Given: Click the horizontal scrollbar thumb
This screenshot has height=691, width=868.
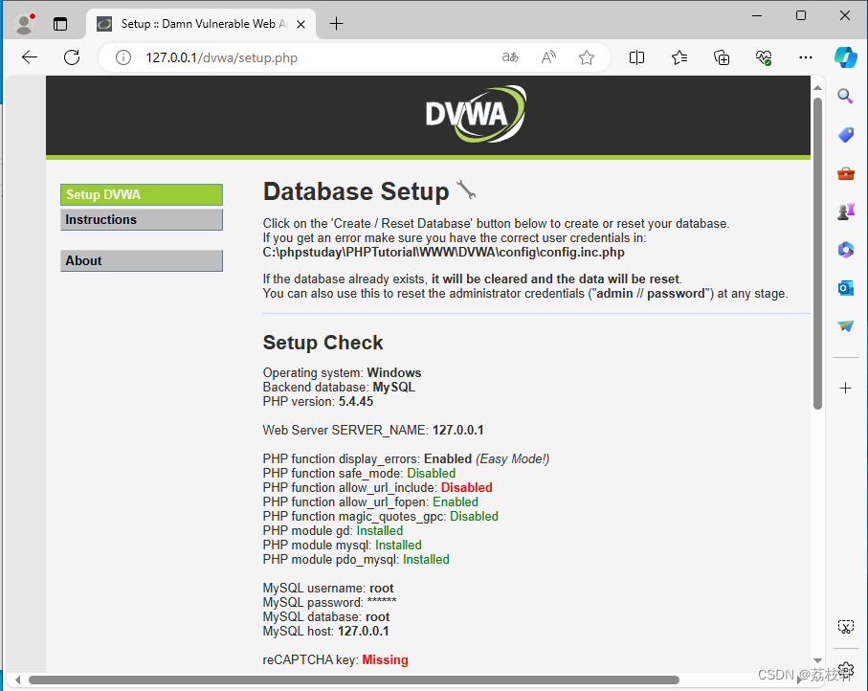Looking at the screenshot, I should (x=354, y=680).
